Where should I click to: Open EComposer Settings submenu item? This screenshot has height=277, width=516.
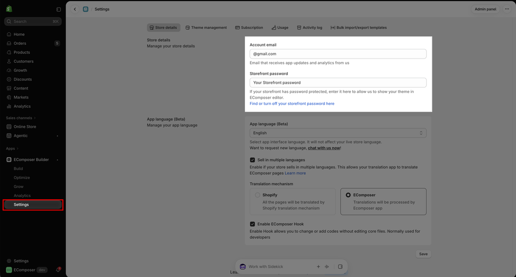tap(33, 204)
